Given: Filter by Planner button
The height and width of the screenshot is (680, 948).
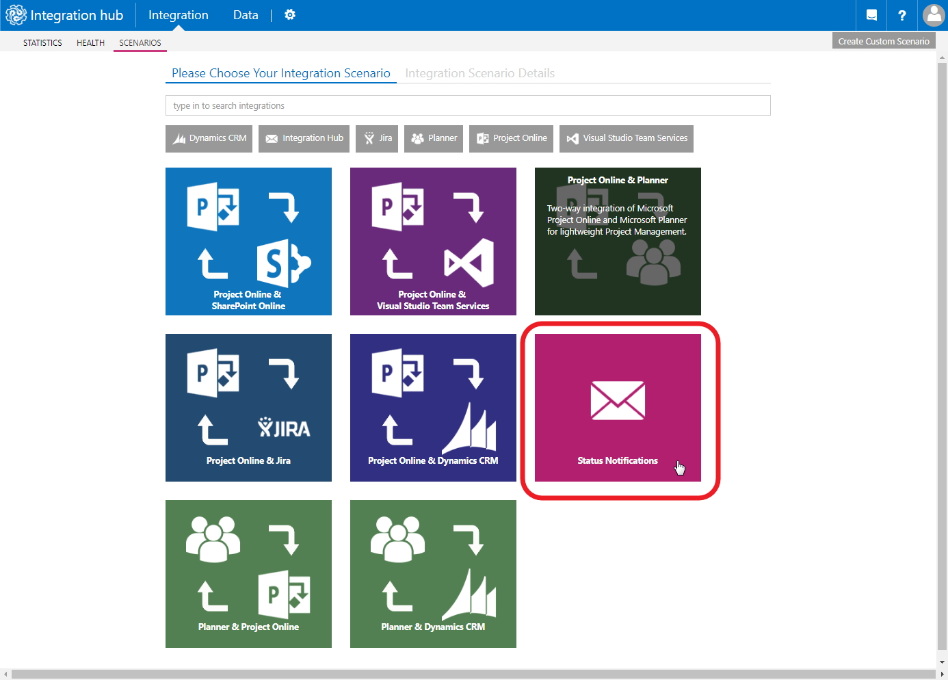Looking at the screenshot, I should tap(434, 138).
